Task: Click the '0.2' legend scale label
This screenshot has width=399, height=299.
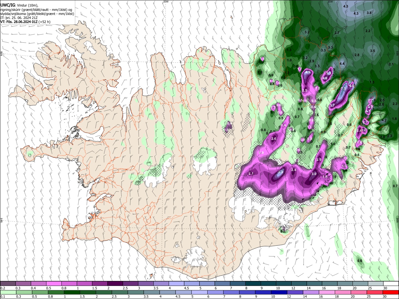Action: pyautogui.click(x=2, y=288)
